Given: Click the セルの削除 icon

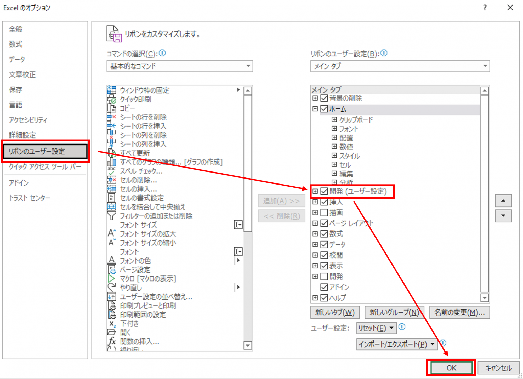Looking at the screenshot, I should click(112, 180).
